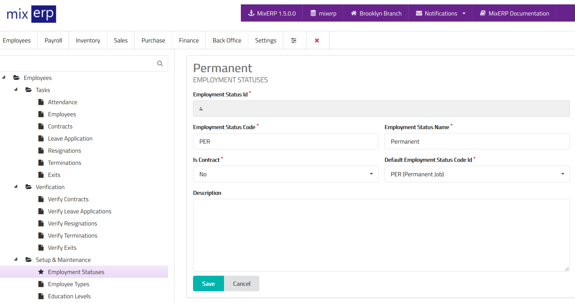The height and width of the screenshot is (303, 575).
Task: Open the Payroll menu
Action: click(x=53, y=40)
